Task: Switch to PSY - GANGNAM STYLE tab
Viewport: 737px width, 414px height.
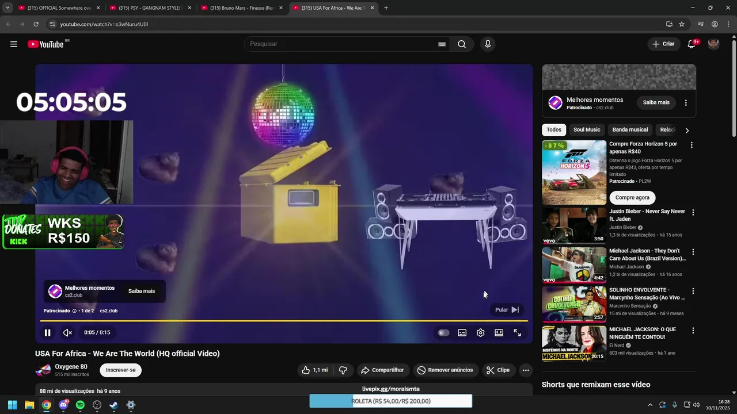Action: tap(150, 8)
